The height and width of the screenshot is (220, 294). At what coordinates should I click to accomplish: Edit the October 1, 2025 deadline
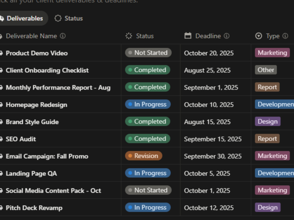tap(207, 191)
